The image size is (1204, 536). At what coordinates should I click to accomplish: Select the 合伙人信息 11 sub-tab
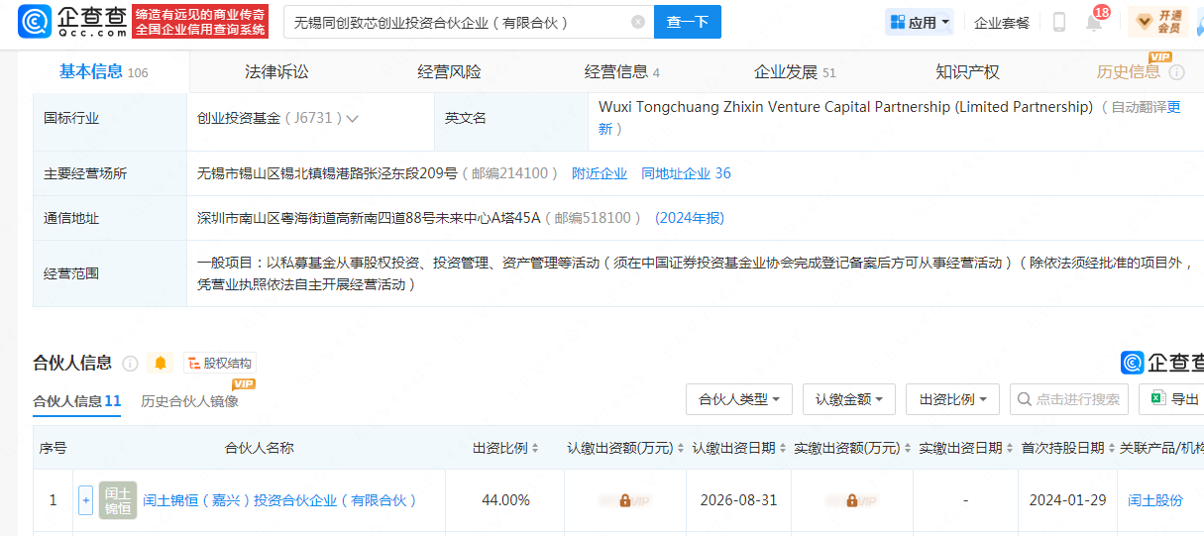pyautogui.click(x=77, y=401)
